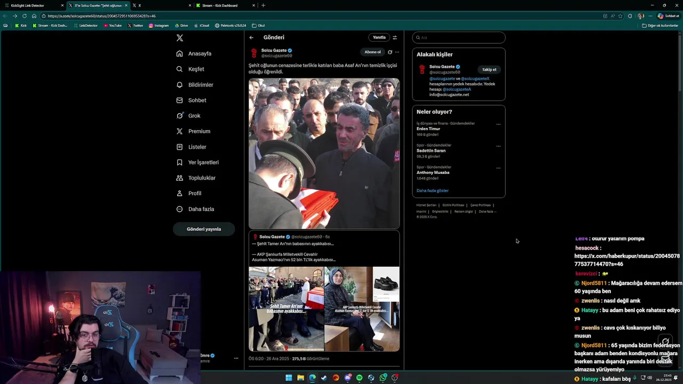Go back with the Gönderi arrow

click(x=251, y=38)
